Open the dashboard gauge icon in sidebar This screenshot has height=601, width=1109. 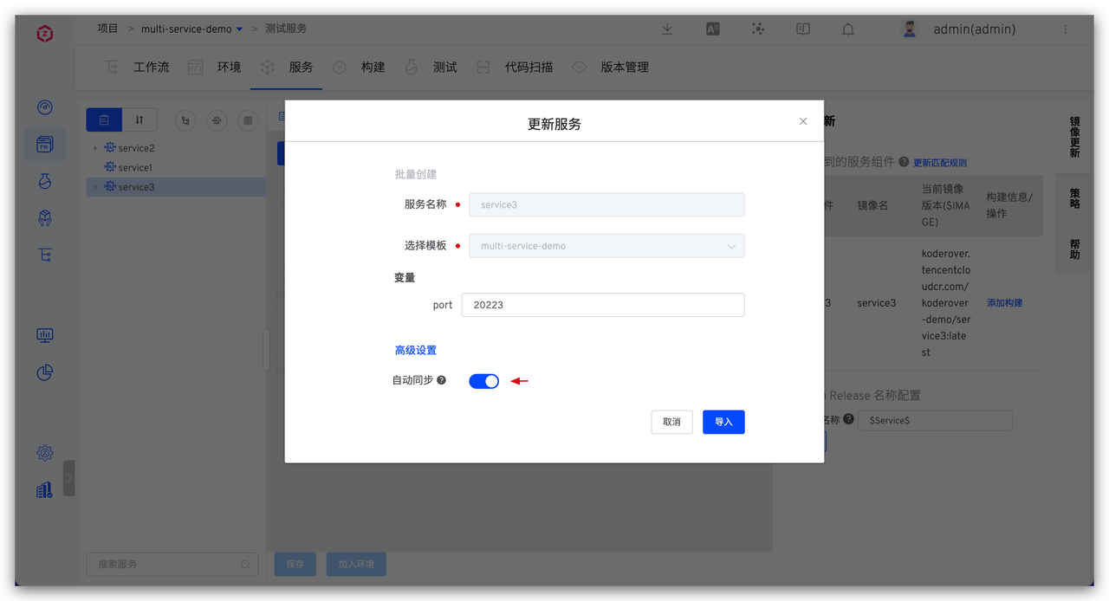pos(45,107)
